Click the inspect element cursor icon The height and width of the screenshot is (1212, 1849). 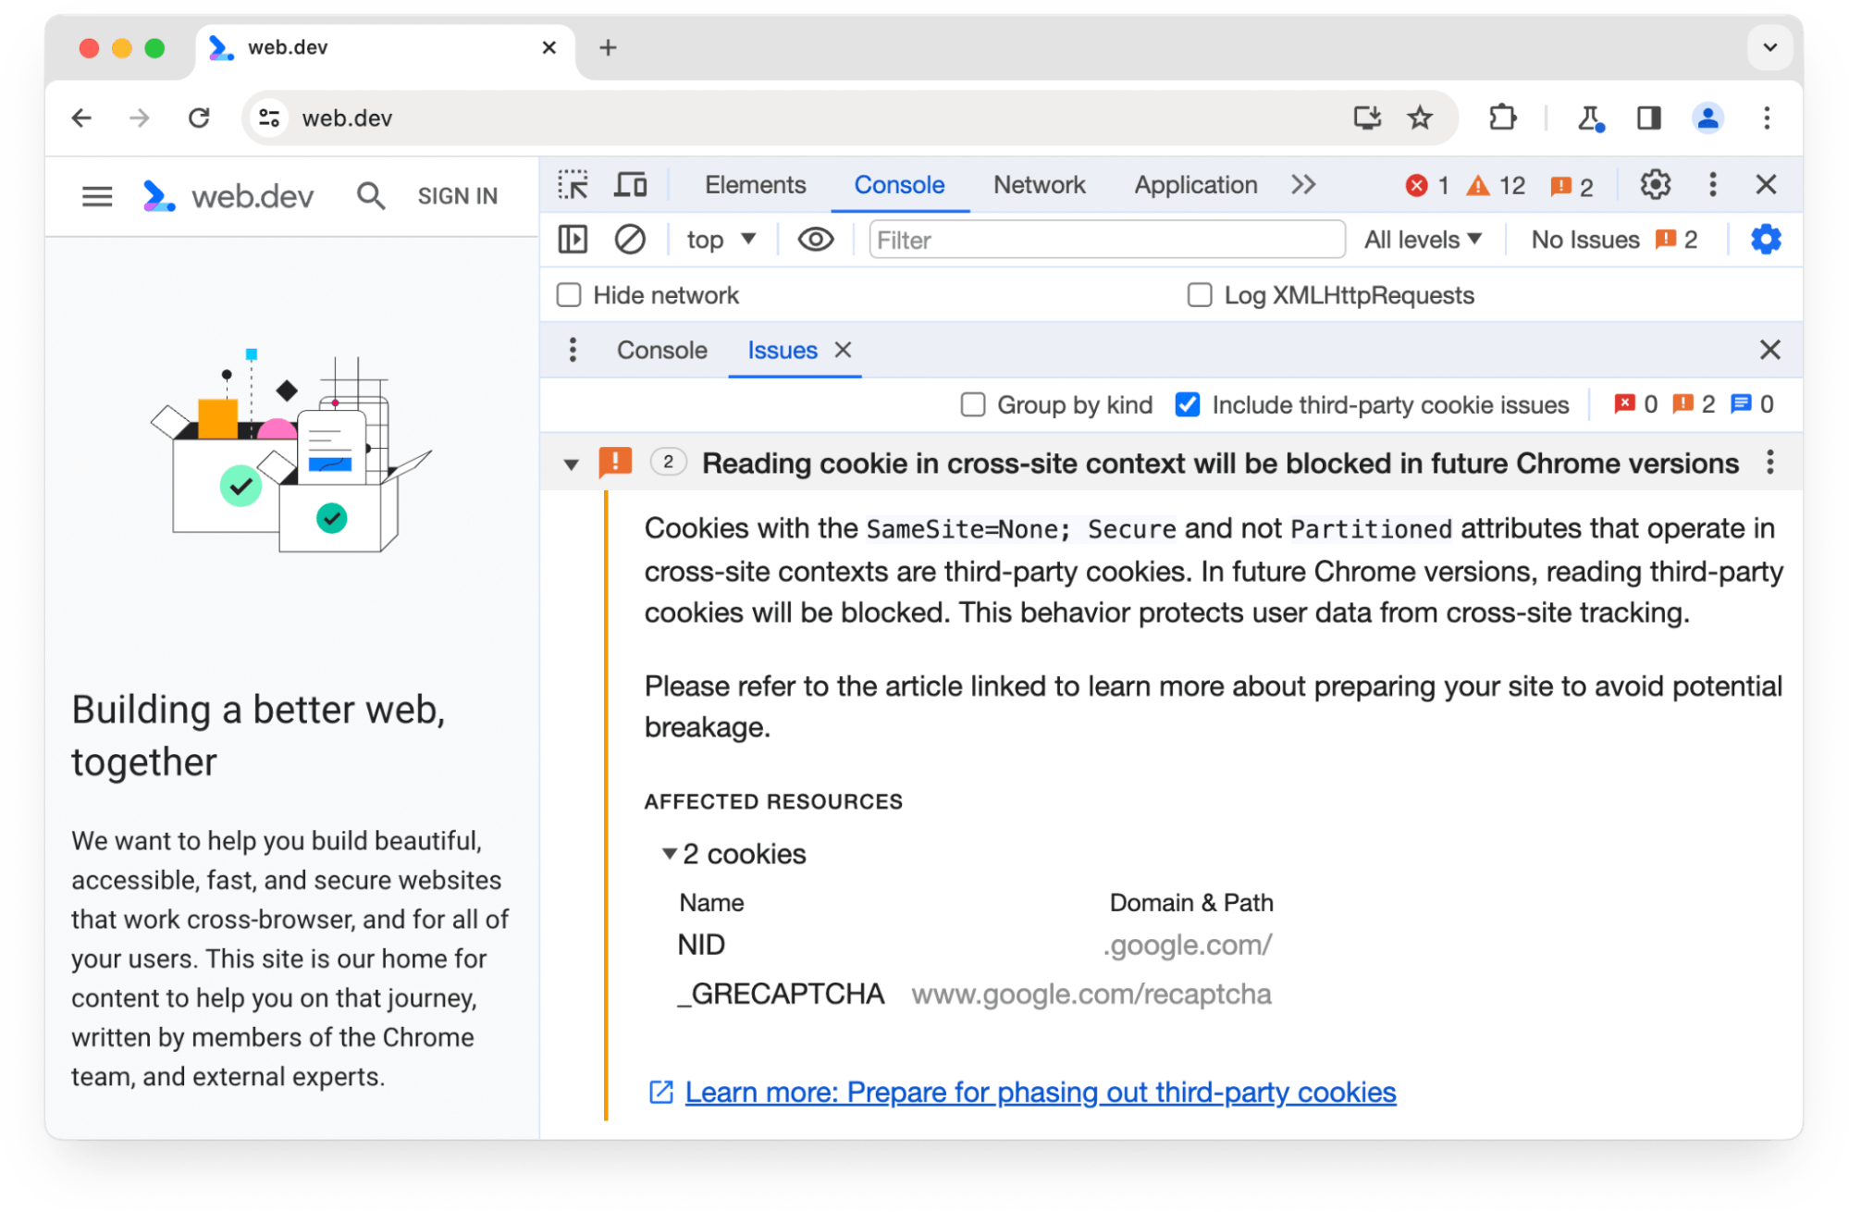click(573, 185)
